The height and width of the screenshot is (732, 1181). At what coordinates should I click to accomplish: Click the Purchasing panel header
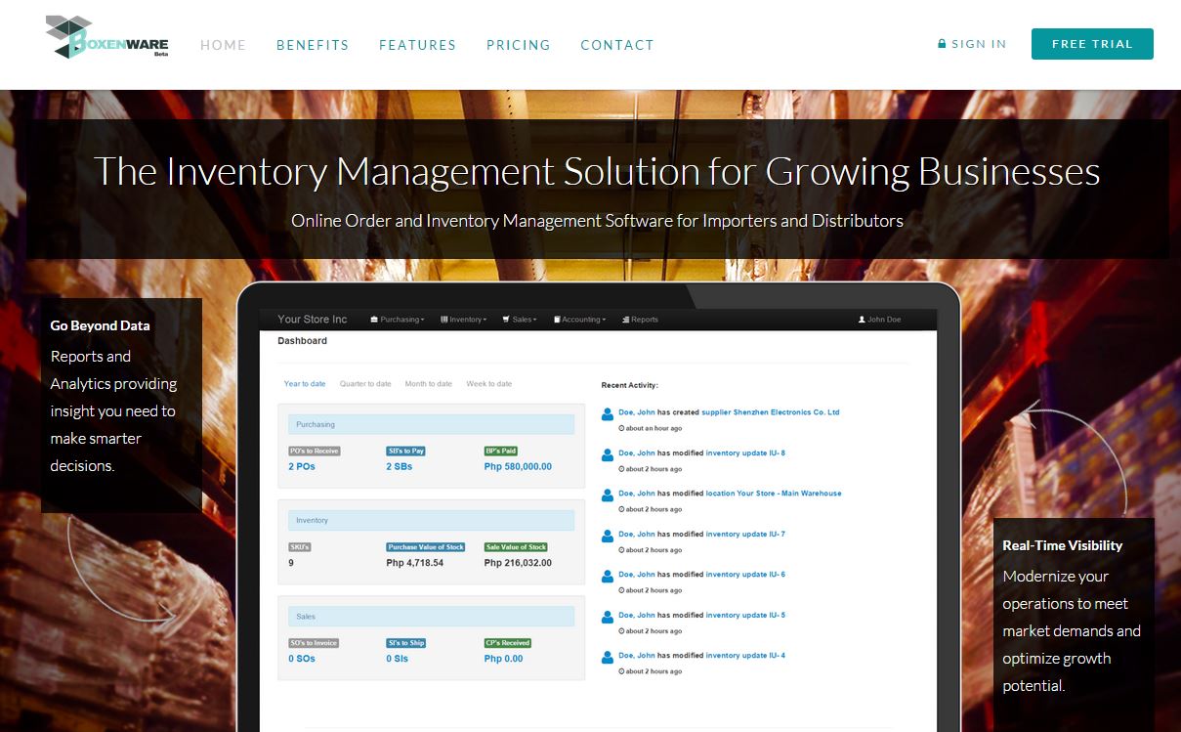[431, 424]
